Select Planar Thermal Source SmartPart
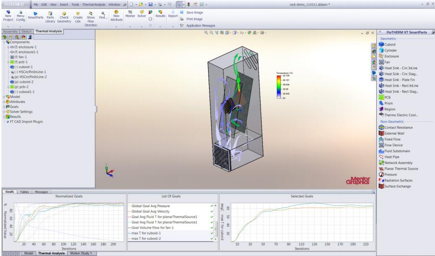Viewport: 435px width, 256px height. tap(398, 169)
